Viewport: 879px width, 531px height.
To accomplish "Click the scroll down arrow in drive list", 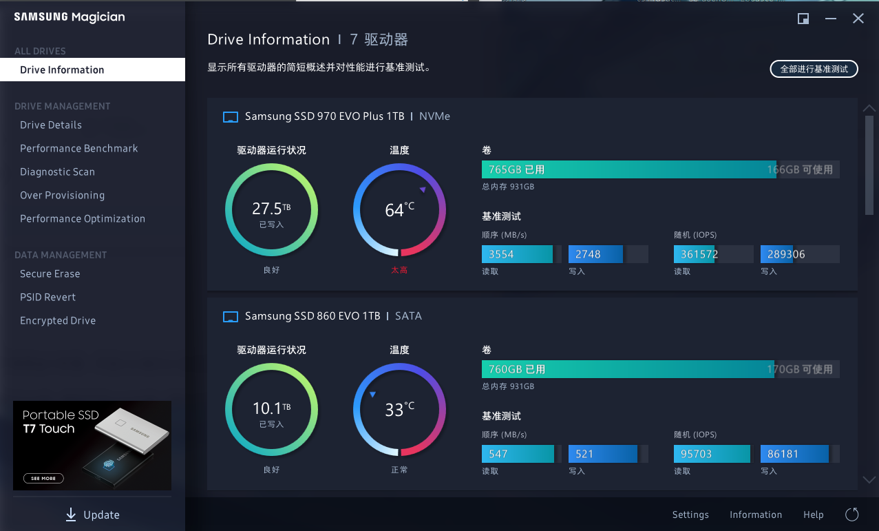I will click(869, 479).
